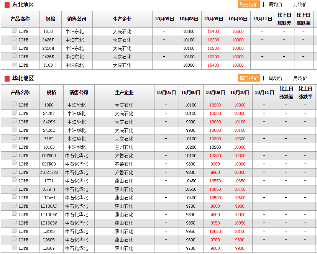The image size is (317, 254).
Task: Select 每日报价 tab in 华北地区 section
Action: tap(248, 78)
